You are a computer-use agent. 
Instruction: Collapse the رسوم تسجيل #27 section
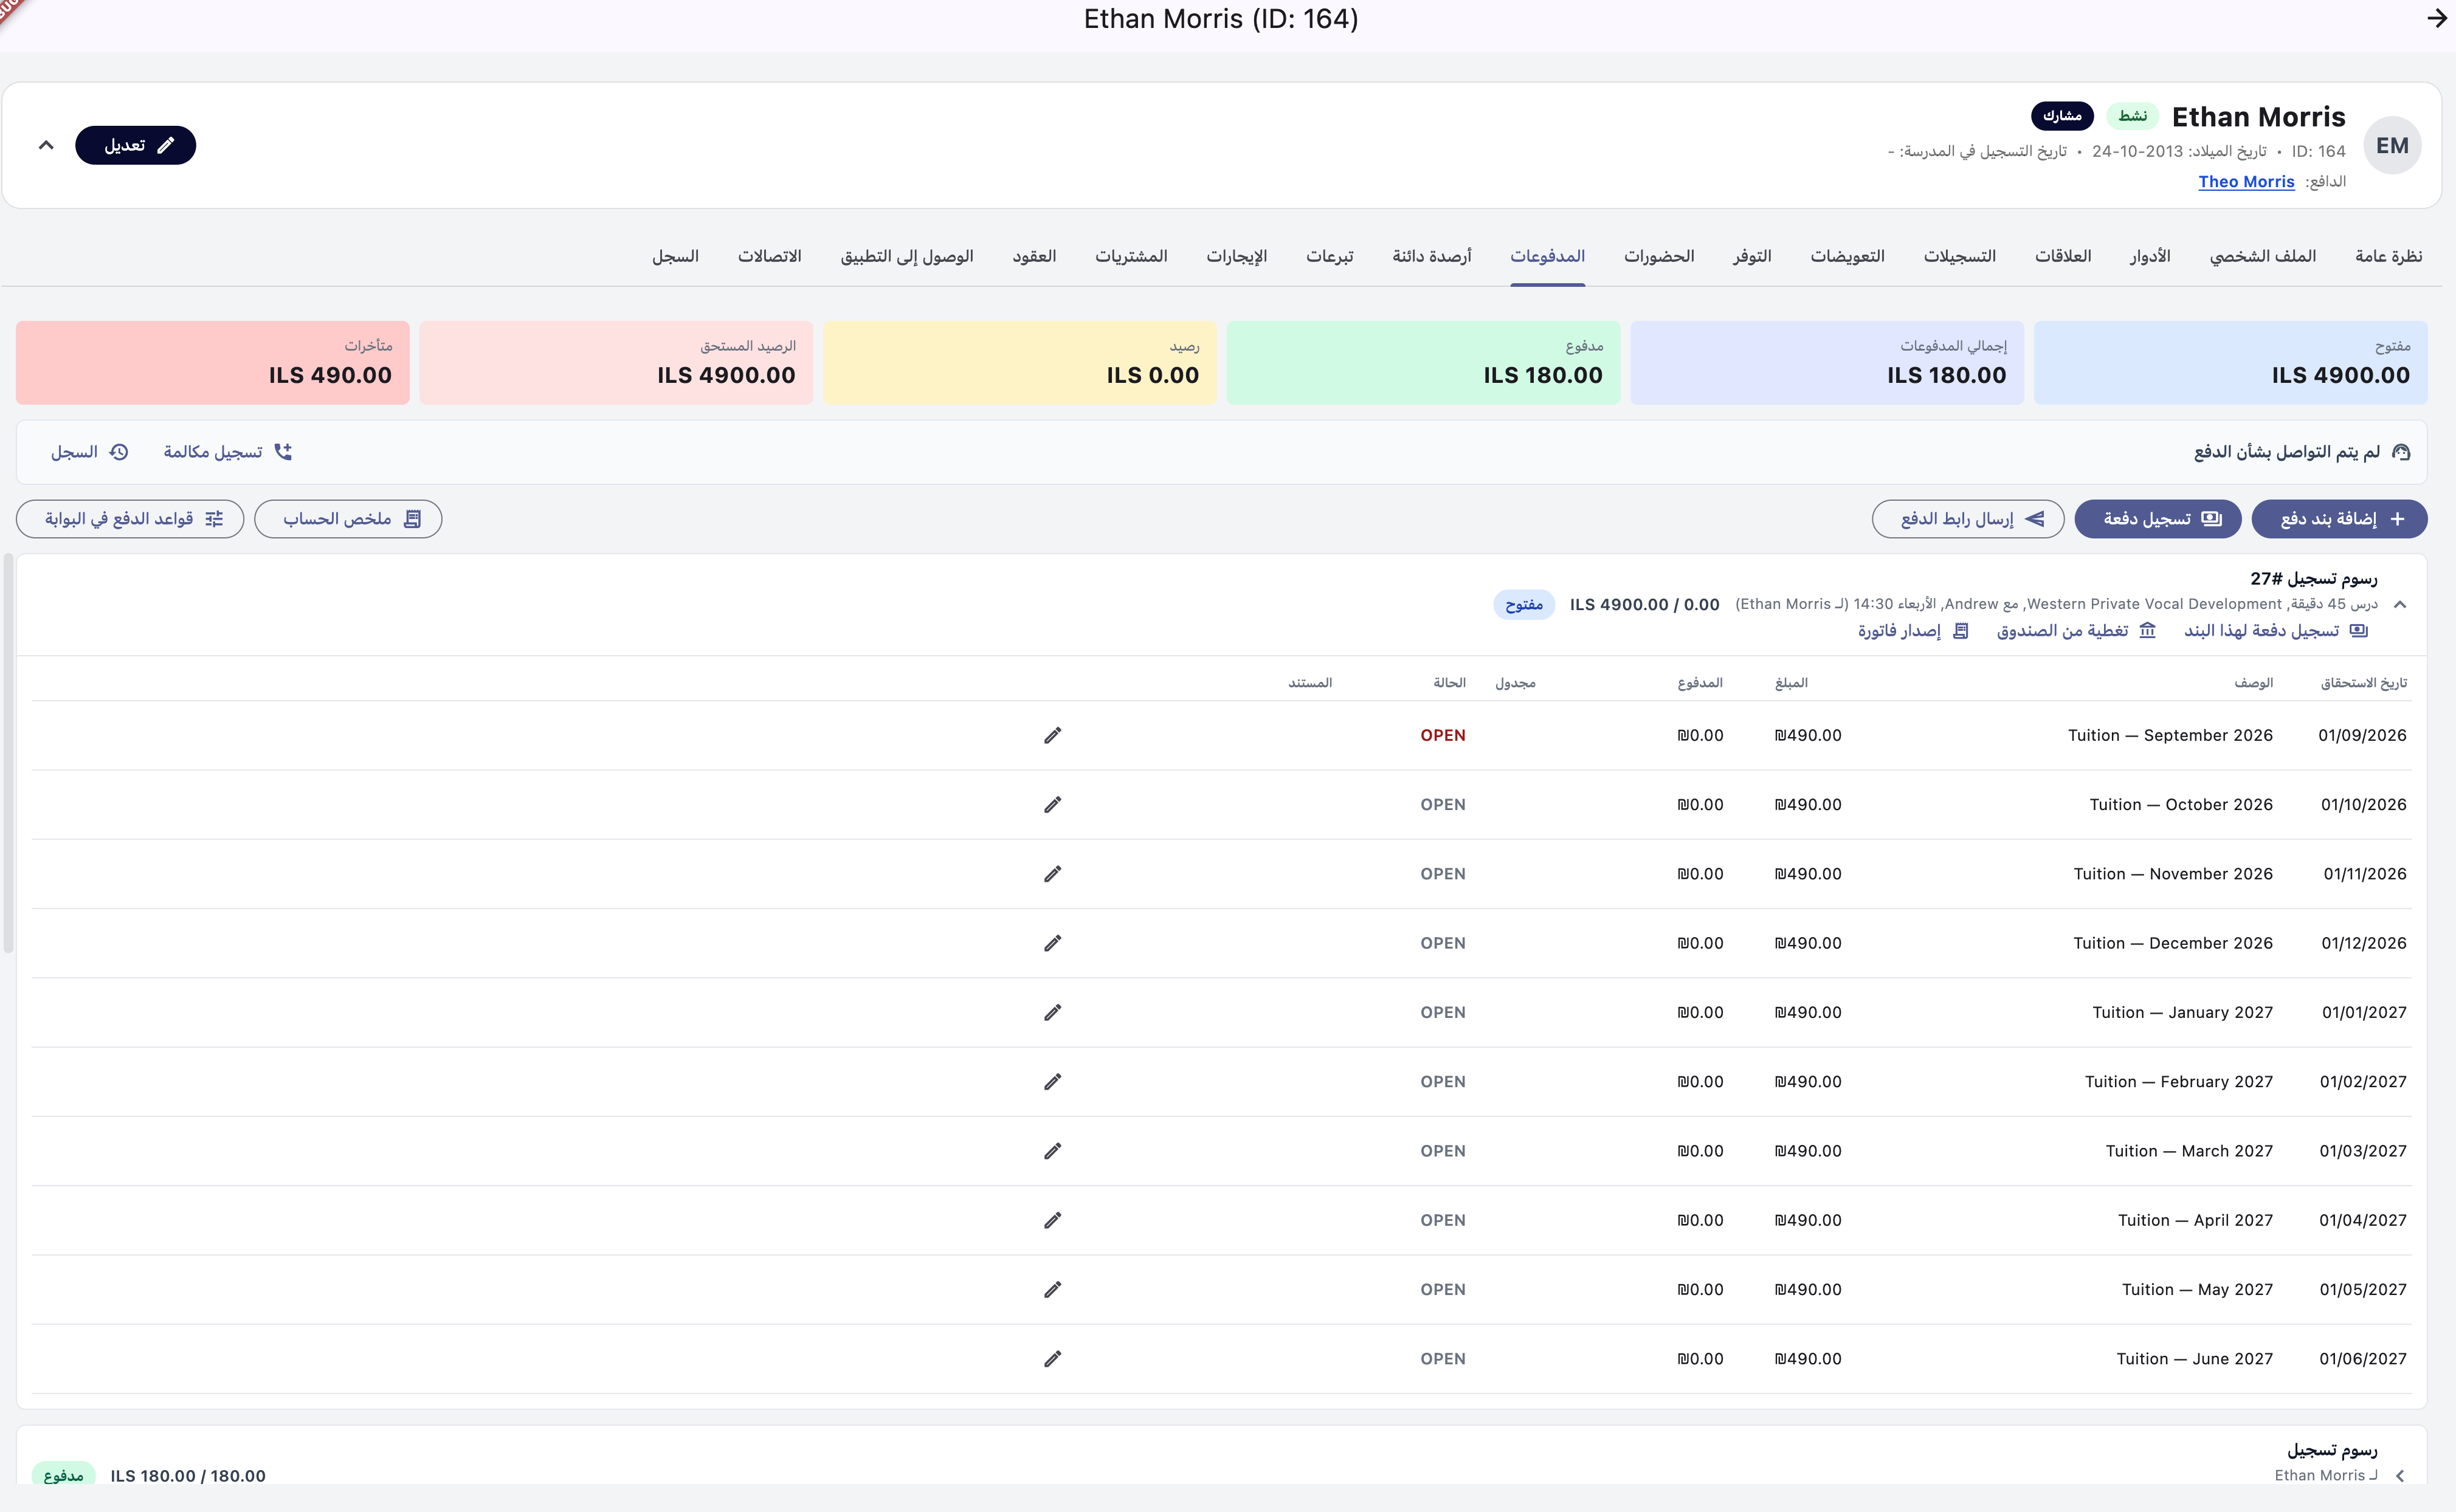(2399, 604)
